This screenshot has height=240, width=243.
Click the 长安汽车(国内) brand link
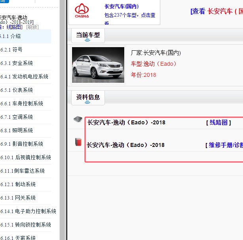point(121,6)
